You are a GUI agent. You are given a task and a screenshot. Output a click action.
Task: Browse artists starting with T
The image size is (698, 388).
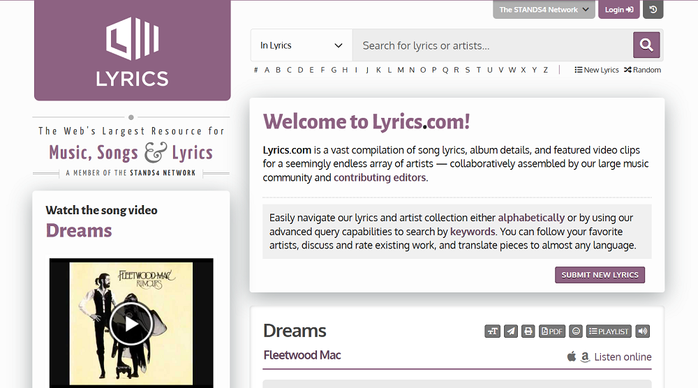click(x=479, y=70)
